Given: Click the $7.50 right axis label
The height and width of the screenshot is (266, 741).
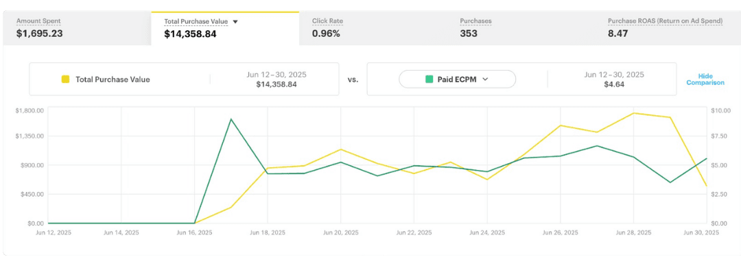Looking at the screenshot, I should click(x=719, y=136).
